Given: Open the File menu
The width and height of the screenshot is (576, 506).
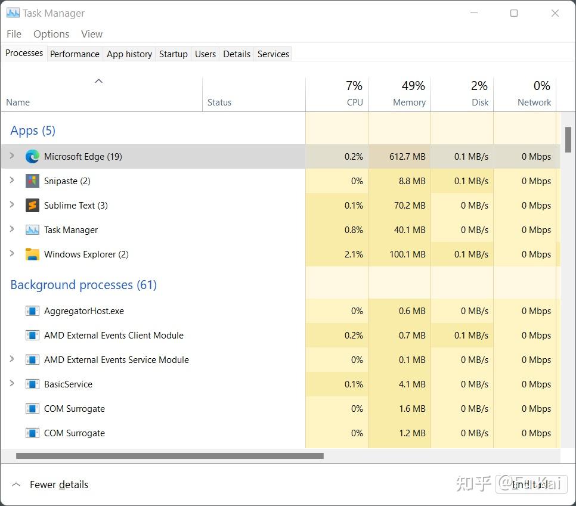Looking at the screenshot, I should point(14,34).
